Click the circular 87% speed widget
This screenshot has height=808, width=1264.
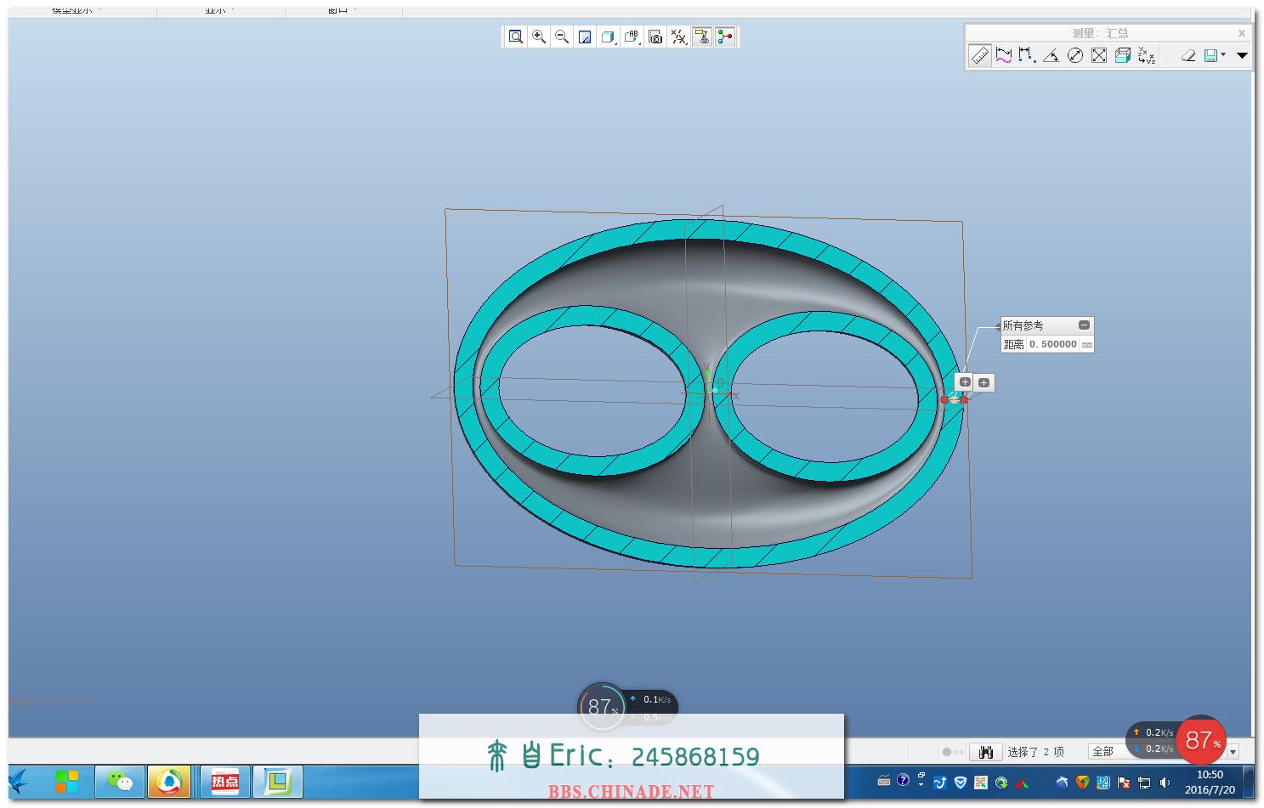[x=602, y=706]
